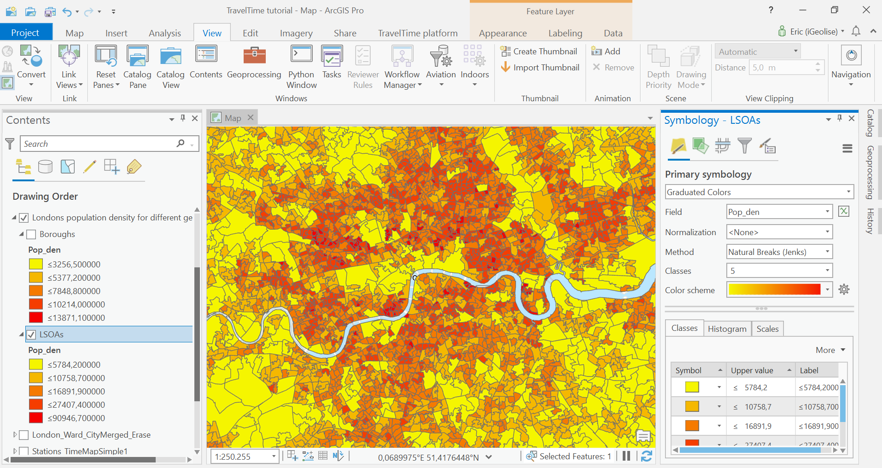
Task: Switch to the Histogram tab
Action: click(x=727, y=329)
